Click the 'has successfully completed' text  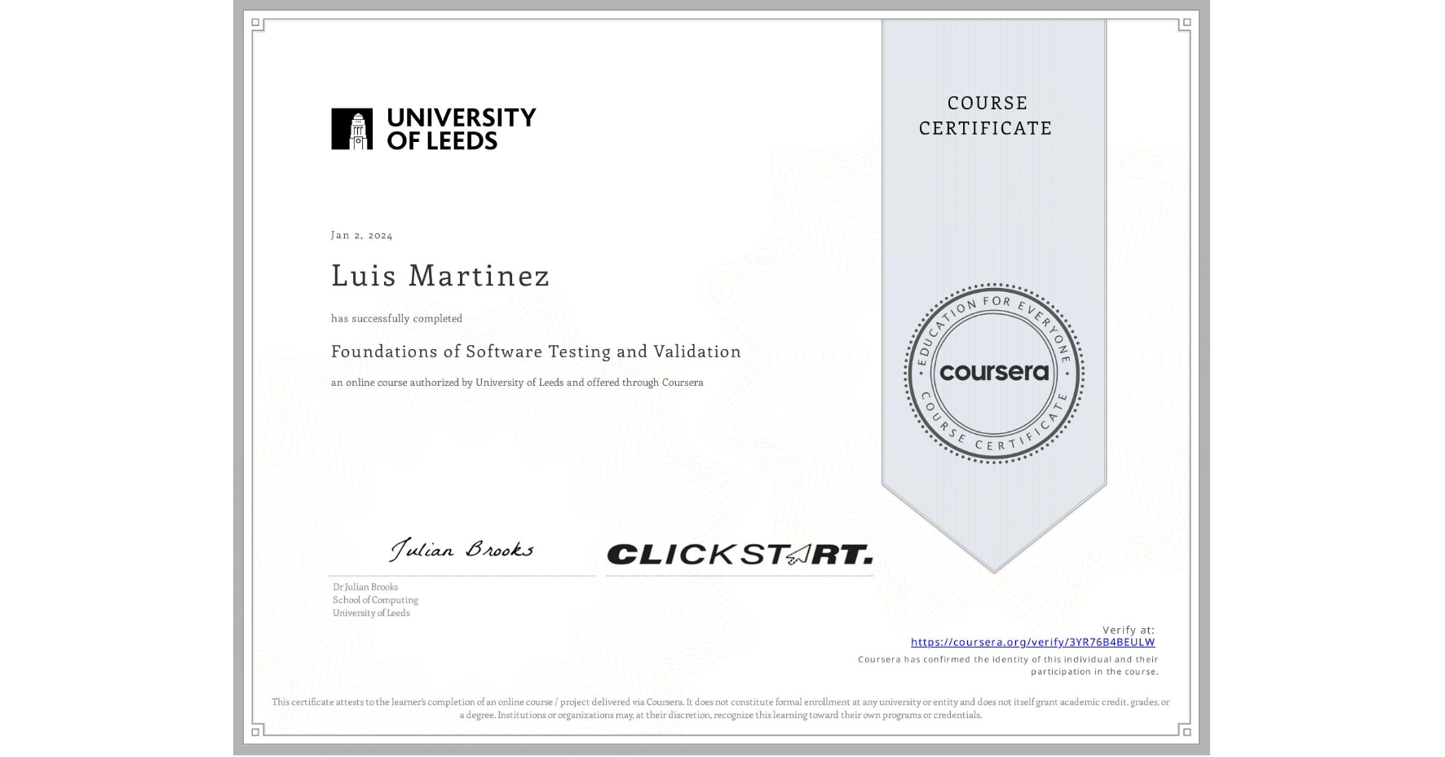396,318
